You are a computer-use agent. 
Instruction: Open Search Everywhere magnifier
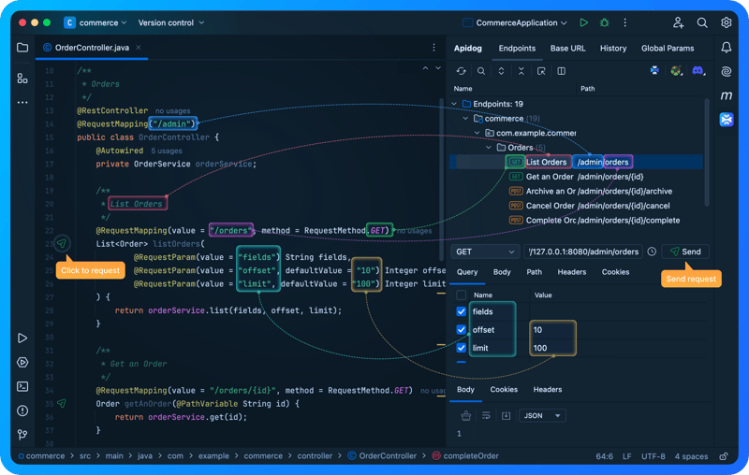702,22
